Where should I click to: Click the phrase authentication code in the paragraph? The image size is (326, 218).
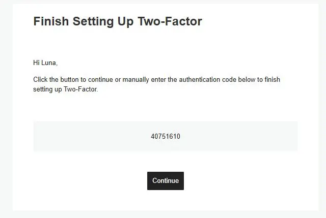(207, 79)
